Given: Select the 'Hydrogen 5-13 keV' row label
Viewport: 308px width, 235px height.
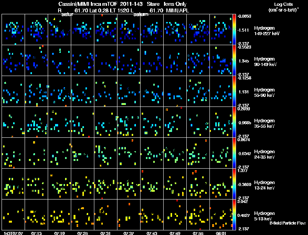Looking at the screenshot, I should click(264, 216).
